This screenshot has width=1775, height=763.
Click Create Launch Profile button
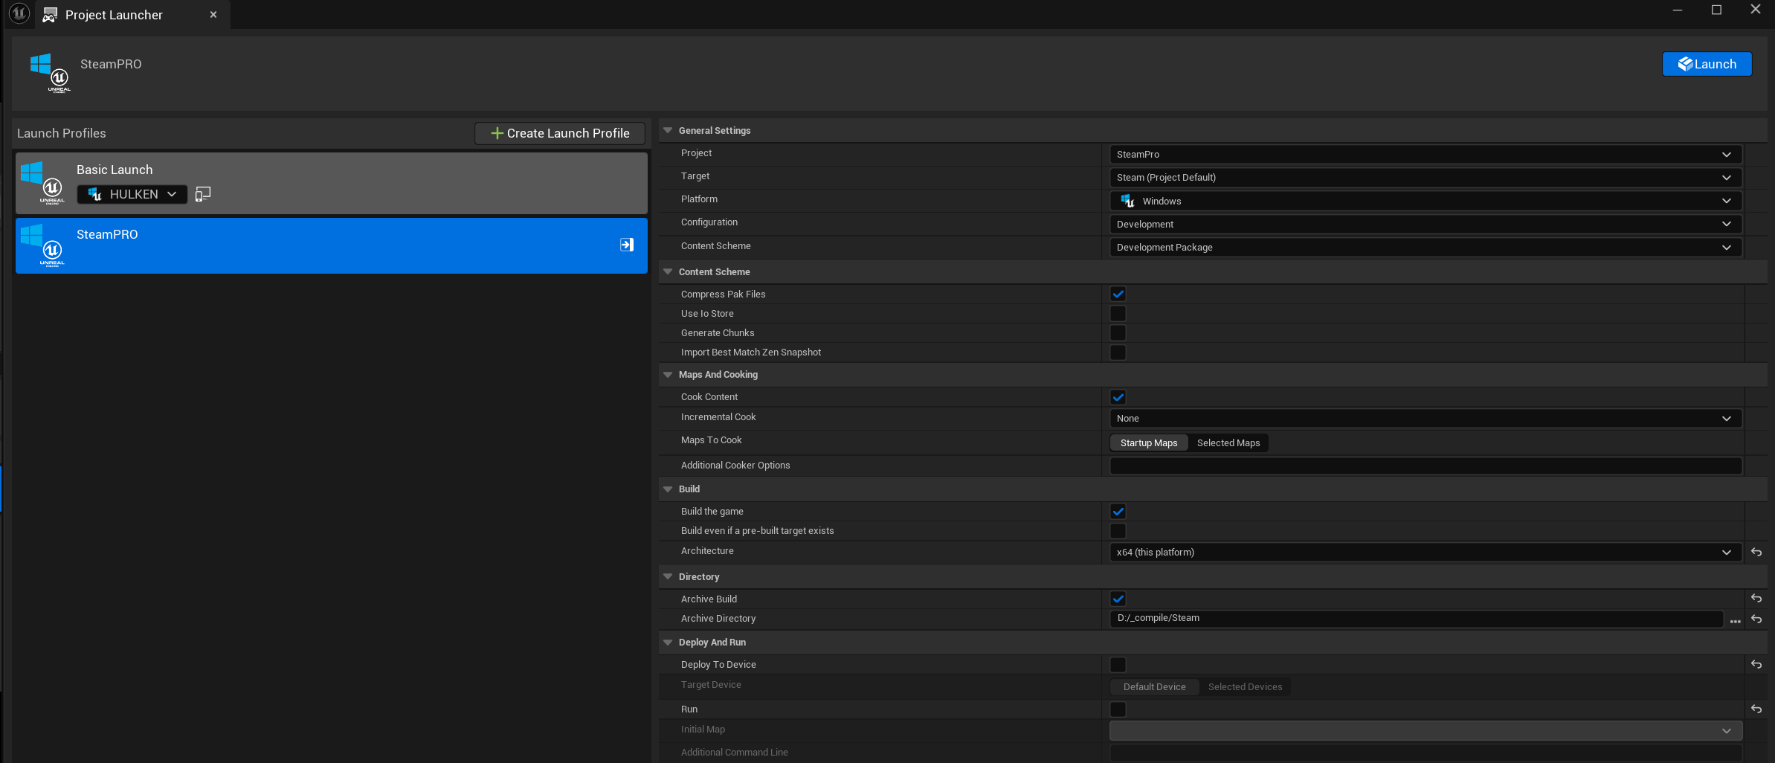[x=560, y=133]
